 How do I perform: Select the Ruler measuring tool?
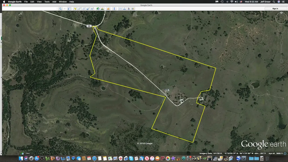(114, 9)
